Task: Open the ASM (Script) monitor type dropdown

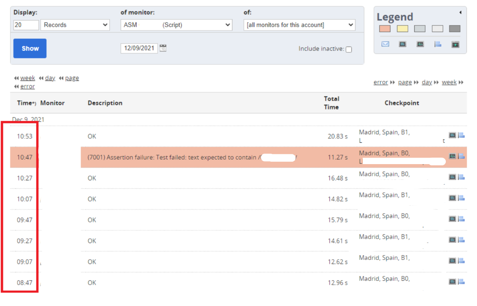Action: (x=177, y=25)
